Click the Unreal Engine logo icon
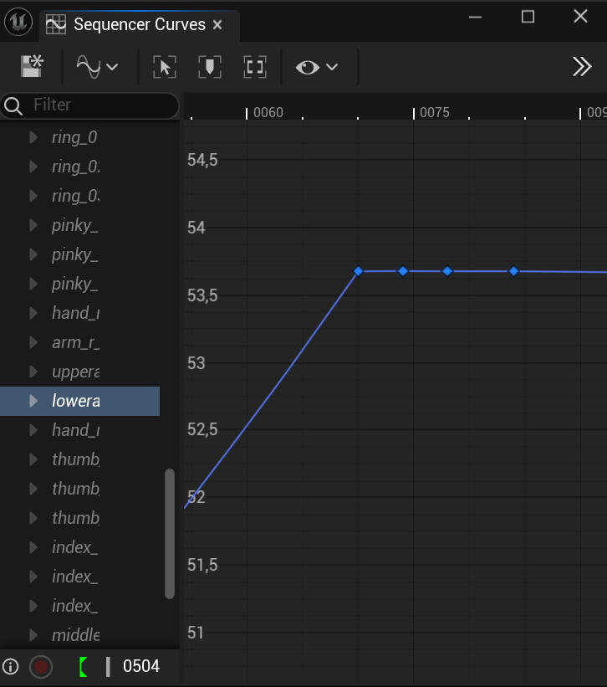The height and width of the screenshot is (687, 607). [18, 22]
